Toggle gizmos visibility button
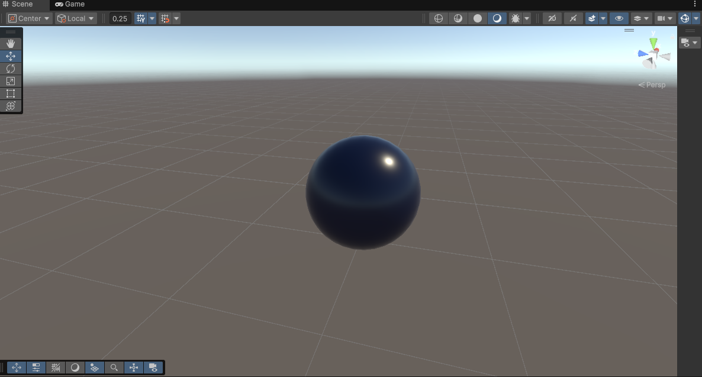 (685, 18)
